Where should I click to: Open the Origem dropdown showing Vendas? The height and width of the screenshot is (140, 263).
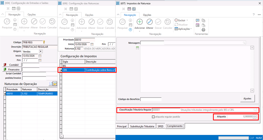pyautogui.click(x=40, y=51)
